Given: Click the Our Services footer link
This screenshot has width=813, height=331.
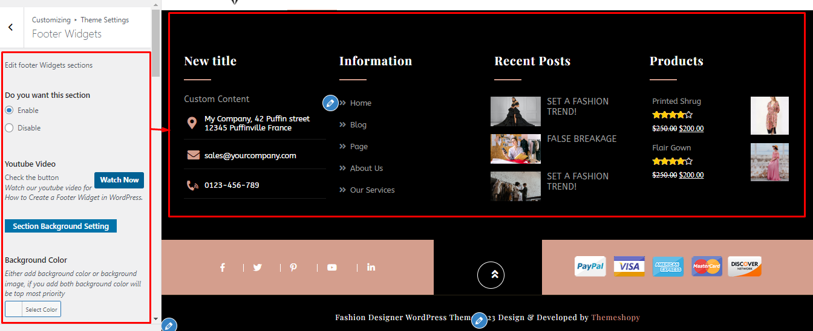Looking at the screenshot, I should [372, 190].
